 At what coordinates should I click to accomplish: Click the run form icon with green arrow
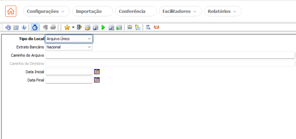click(119, 28)
